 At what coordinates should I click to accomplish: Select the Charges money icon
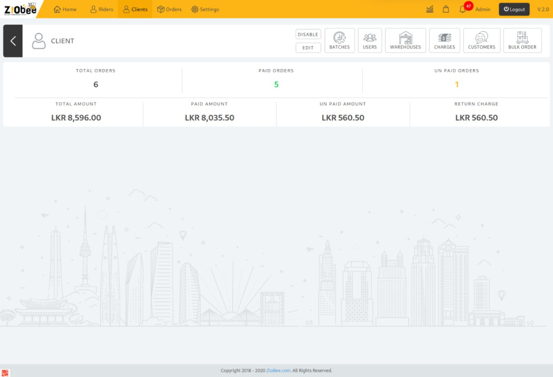444,39
